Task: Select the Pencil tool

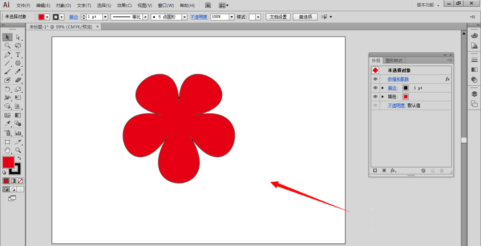Action: click(18, 72)
